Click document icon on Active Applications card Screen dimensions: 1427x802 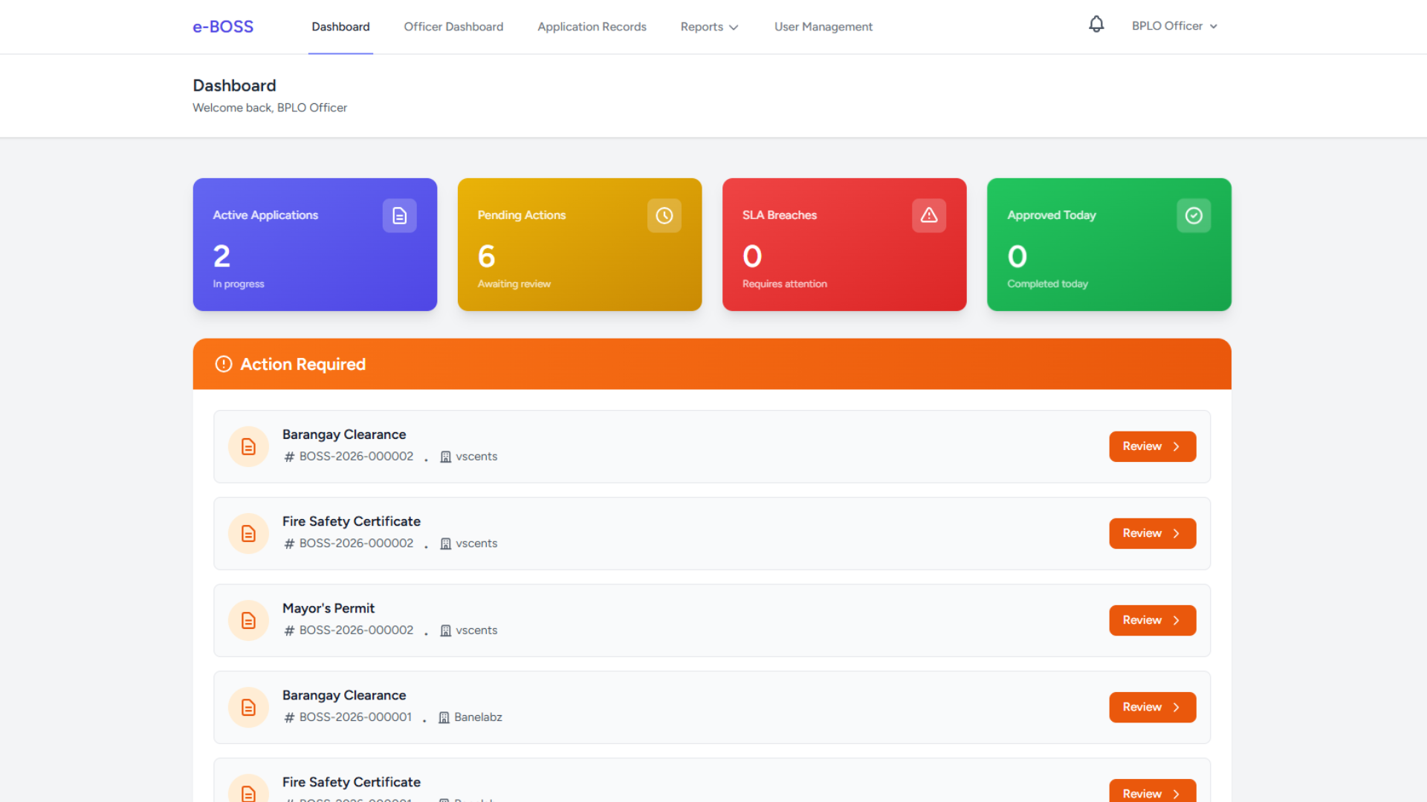(x=400, y=215)
